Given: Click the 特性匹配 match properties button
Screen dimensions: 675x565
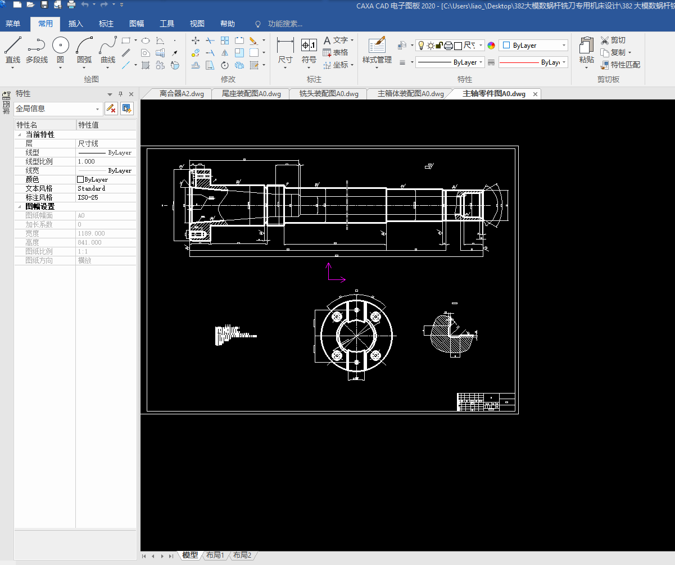Looking at the screenshot, I should [x=620, y=65].
